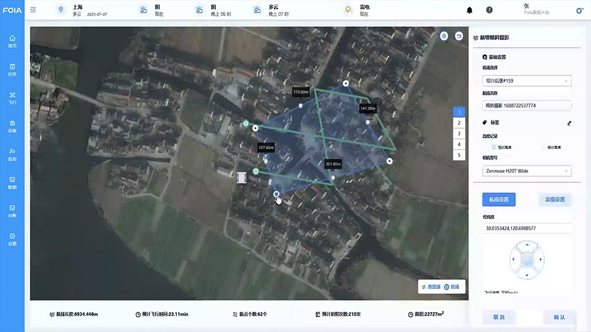Open the 数据源 data source switcher
Viewport: 591px width, 332px height.
431,287
